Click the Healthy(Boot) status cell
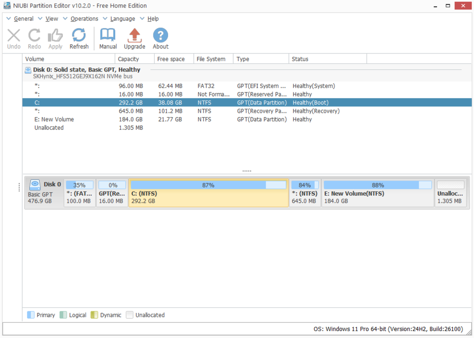 (x=310, y=103)
